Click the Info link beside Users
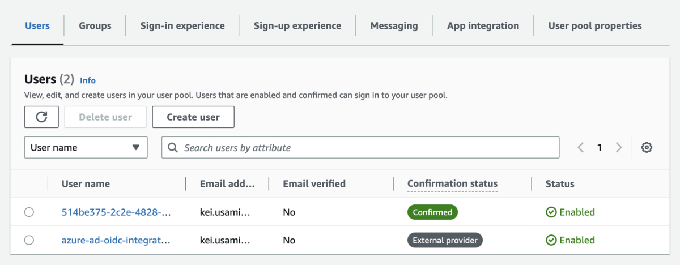Screen dimensions: 680x265 88,80
